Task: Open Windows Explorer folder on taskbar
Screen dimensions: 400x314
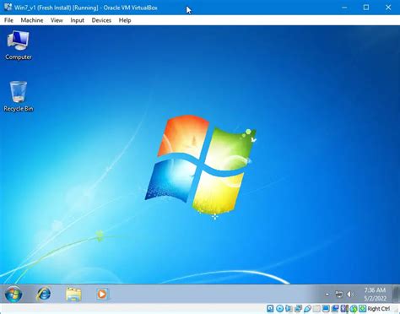Action: click(73, 295)
